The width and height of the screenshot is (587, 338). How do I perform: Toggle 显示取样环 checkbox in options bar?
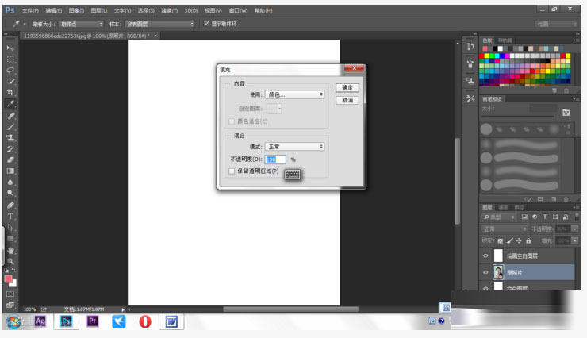pyautogui.click(x=206, y=24)
